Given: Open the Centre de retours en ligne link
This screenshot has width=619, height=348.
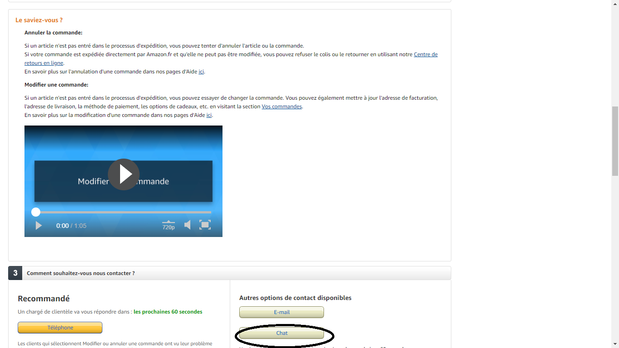Looking at the screenshot, I should [x=426, y=54].
